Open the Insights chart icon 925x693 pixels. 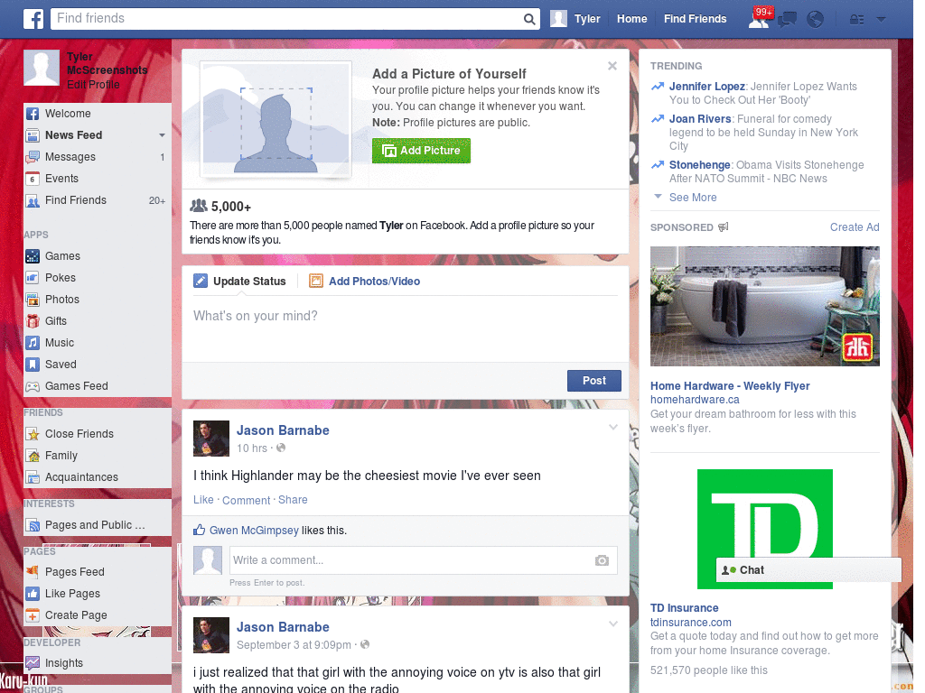[x=33, y=663]
